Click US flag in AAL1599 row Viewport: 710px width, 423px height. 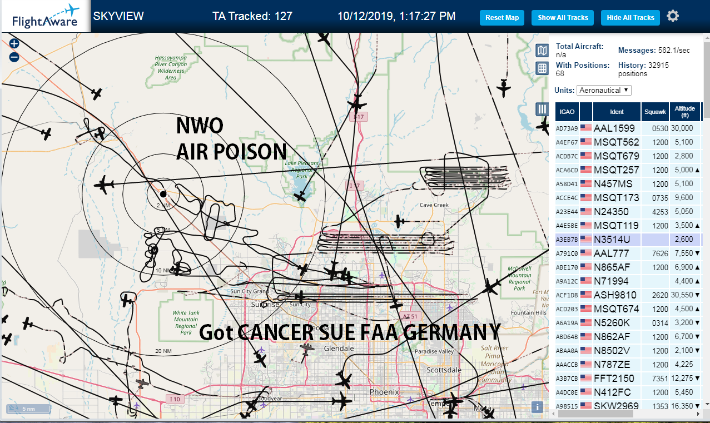(x=586, y=128)
